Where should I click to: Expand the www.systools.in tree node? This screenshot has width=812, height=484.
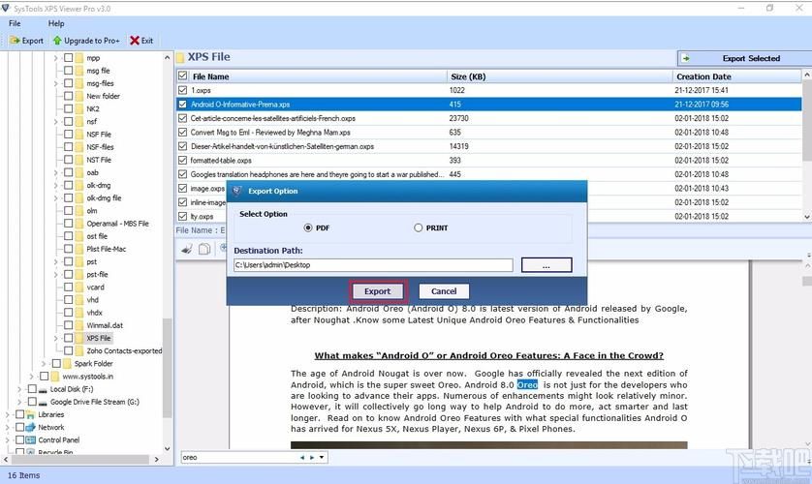coord(31,377)
